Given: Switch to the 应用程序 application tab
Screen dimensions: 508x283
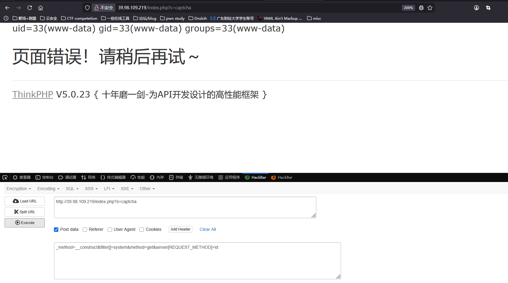Looking at the screenshot, I should point(229,177).
